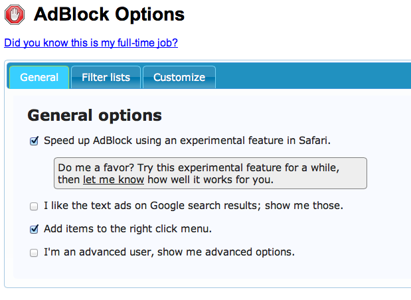This screenshot has height=300, width=411.
Task: Open the Filter lists tab
Action: 106,77
